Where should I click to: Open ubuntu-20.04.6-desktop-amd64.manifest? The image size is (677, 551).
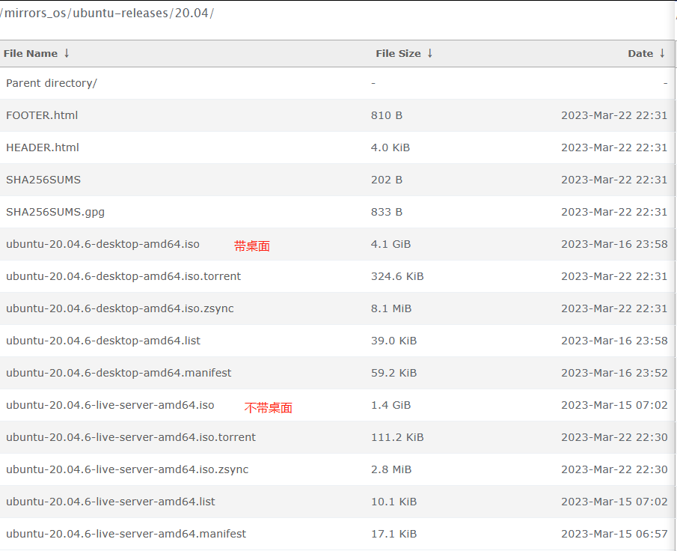point(119,373)
